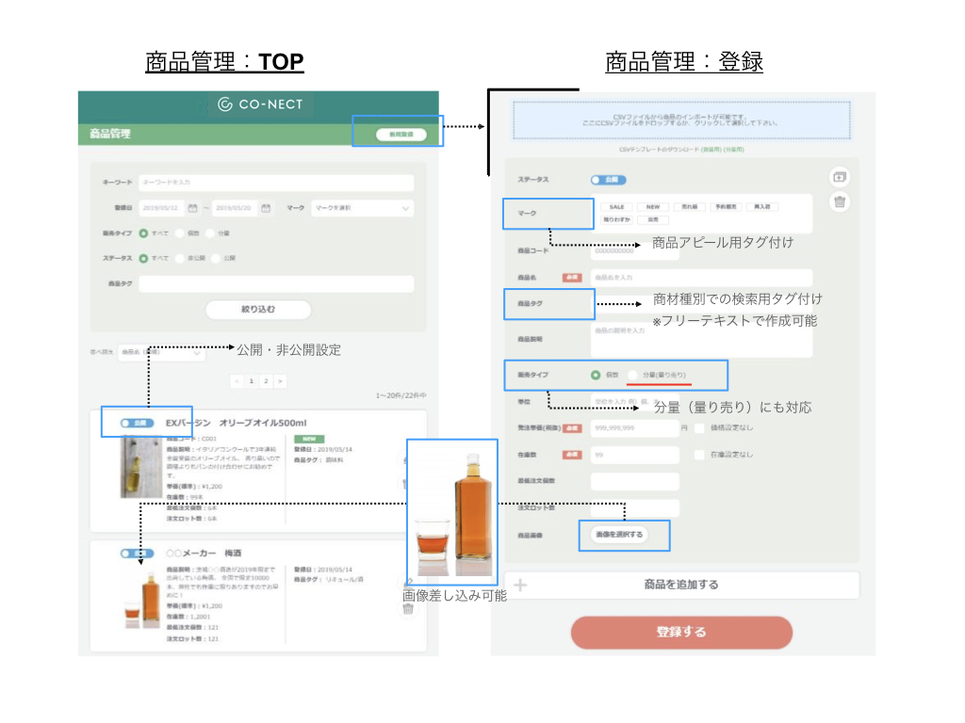Open the start date calendar picker
The image size is (965, 723).
coord(193,208)
